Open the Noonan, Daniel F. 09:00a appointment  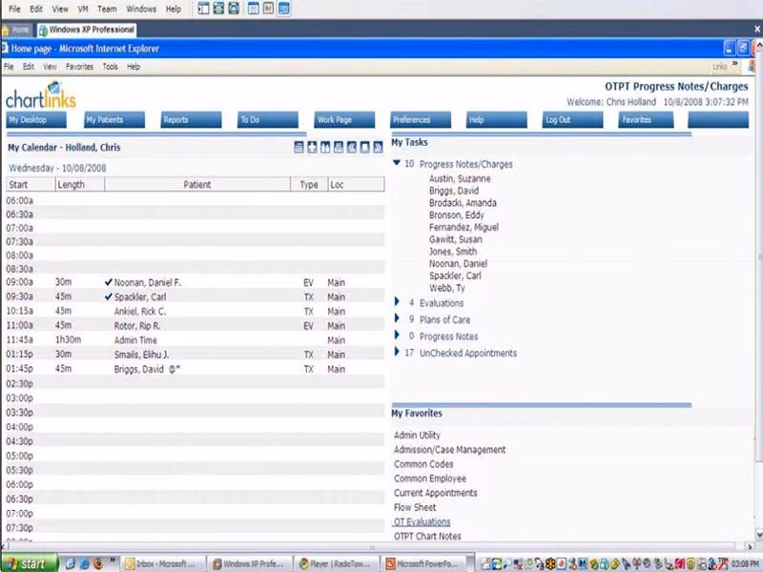(x=148, y=282)
